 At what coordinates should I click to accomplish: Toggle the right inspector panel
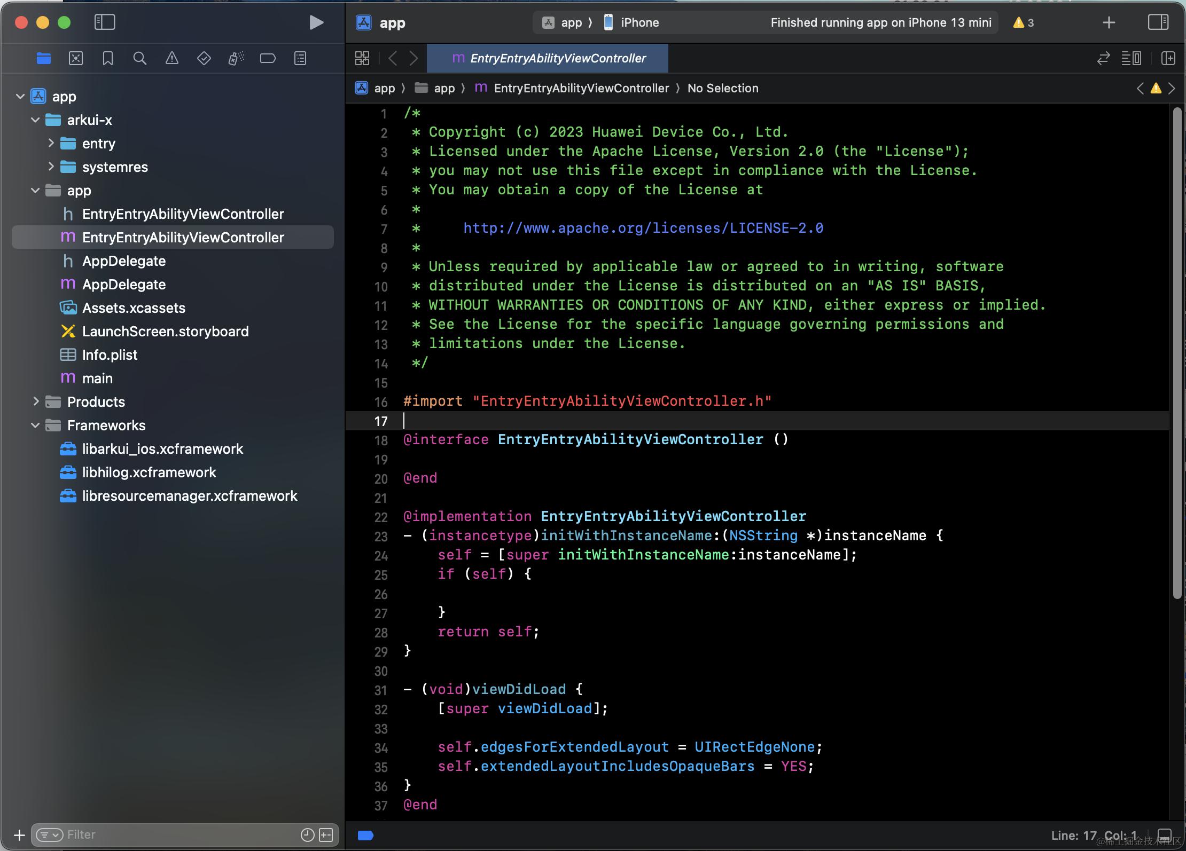pyautogui.click(x=1158, y=22)
